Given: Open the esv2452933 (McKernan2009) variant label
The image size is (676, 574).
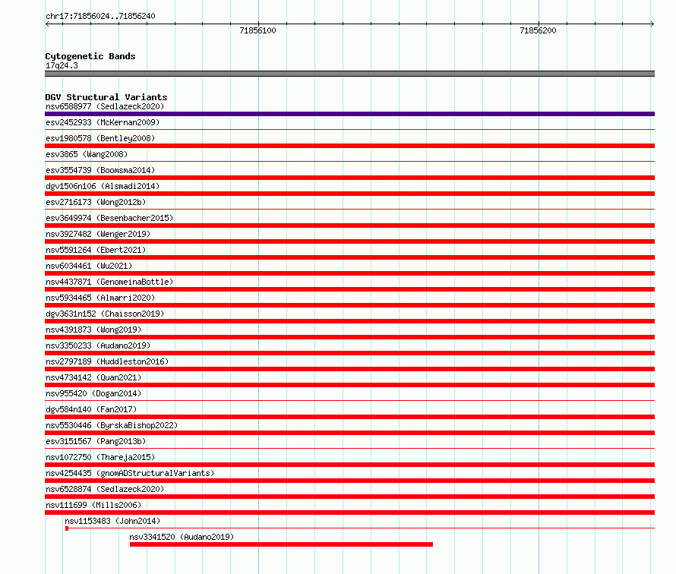Looking at the screenshot, I should click(x=103, y=122).
